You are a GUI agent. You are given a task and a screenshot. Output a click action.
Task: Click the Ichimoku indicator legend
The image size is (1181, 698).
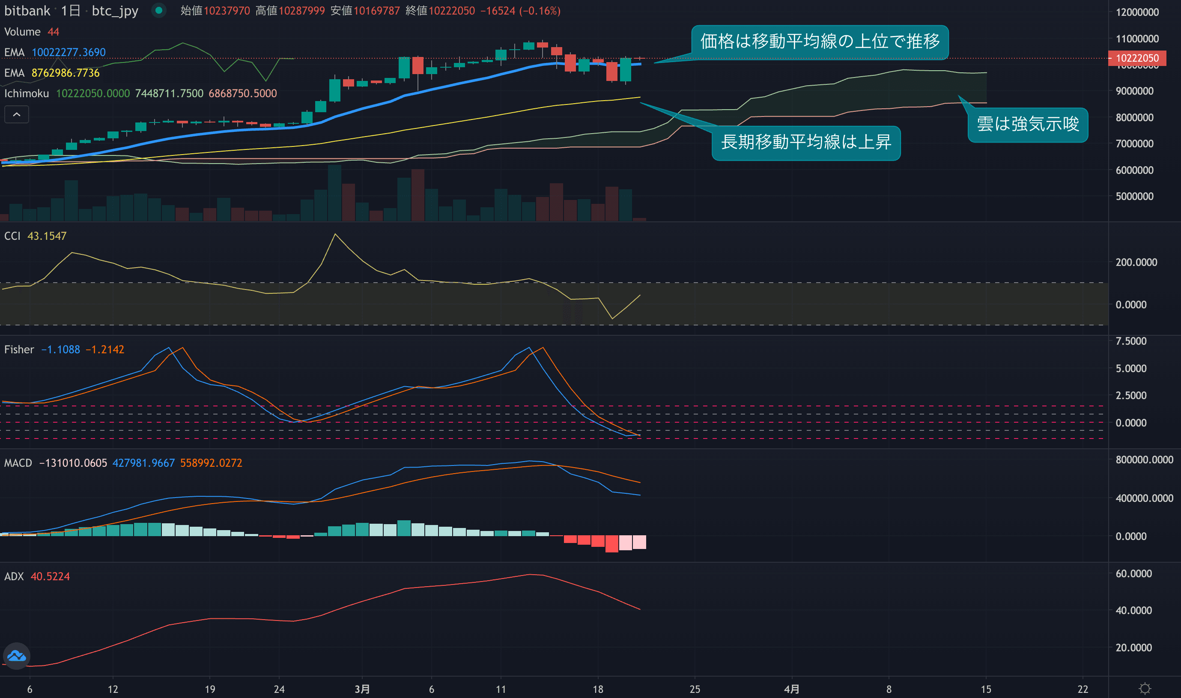pyautogui.click(x=27, y=94)
